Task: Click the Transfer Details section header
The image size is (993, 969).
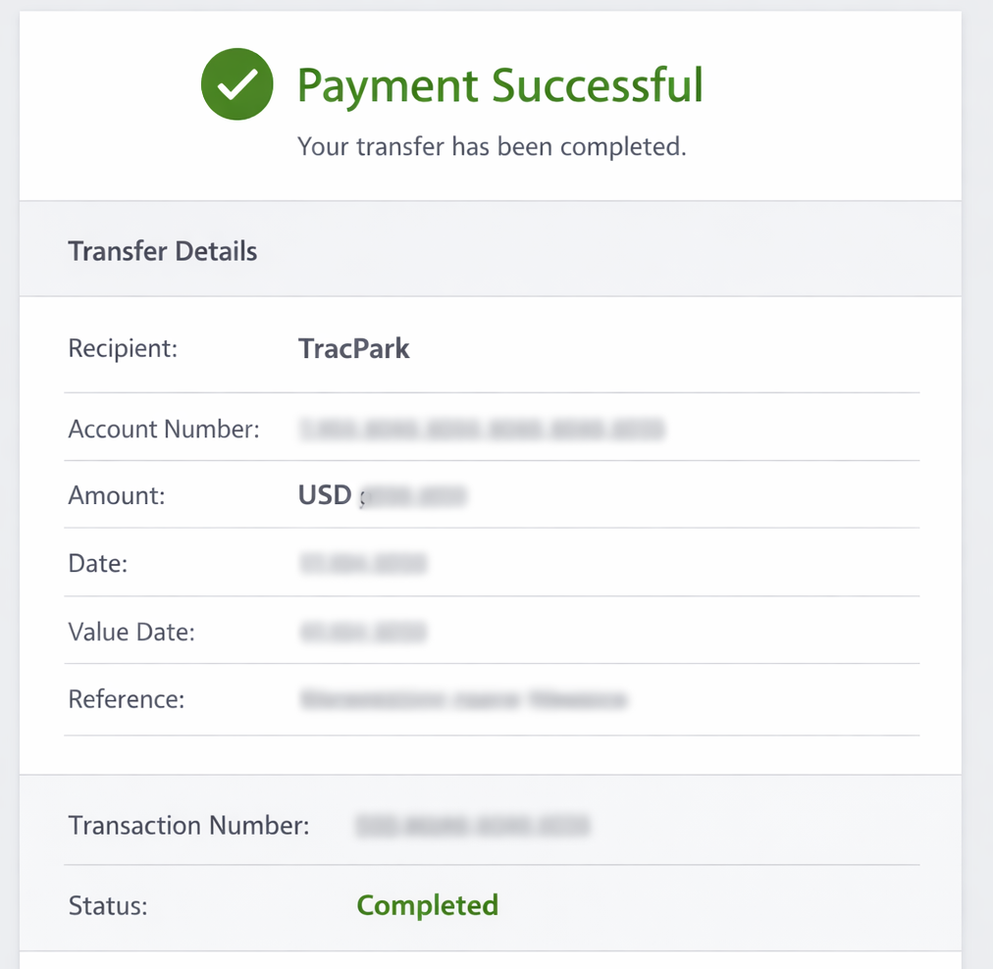Action: [162, 251]
